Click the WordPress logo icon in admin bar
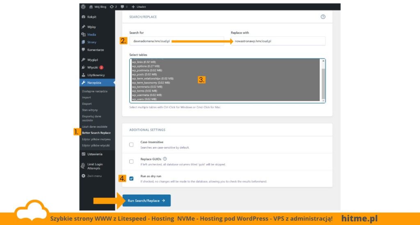The width and height of the screenshot is (420, 225). (83, 7)
